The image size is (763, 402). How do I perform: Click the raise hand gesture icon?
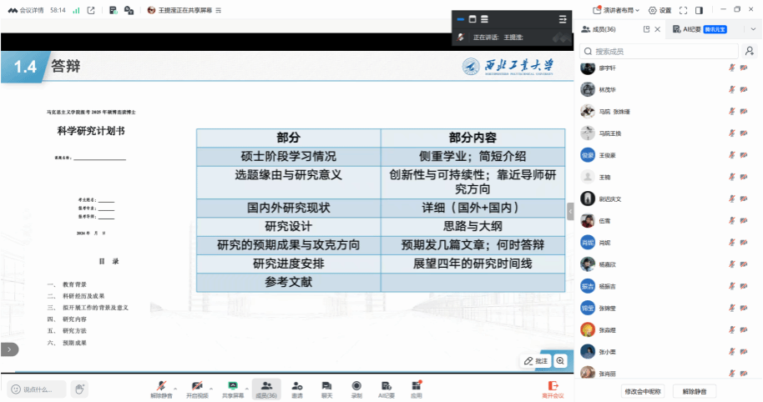click(79, 389)
